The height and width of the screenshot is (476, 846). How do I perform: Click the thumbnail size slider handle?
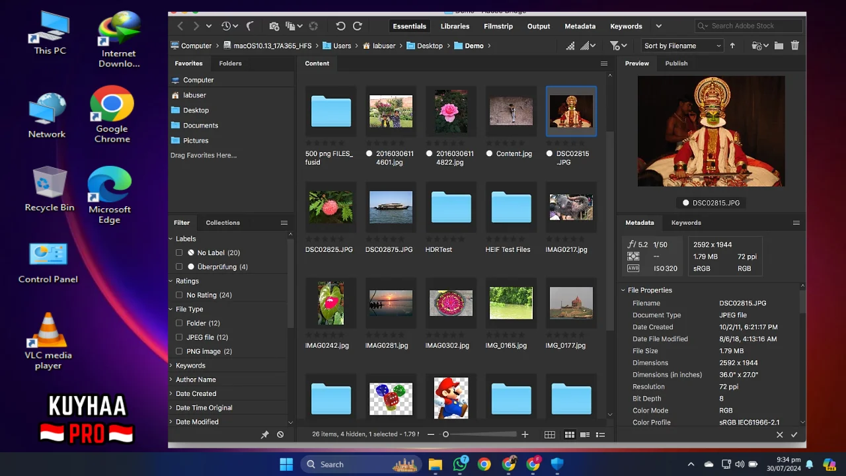pyautogui.click(x=445, y=434)
